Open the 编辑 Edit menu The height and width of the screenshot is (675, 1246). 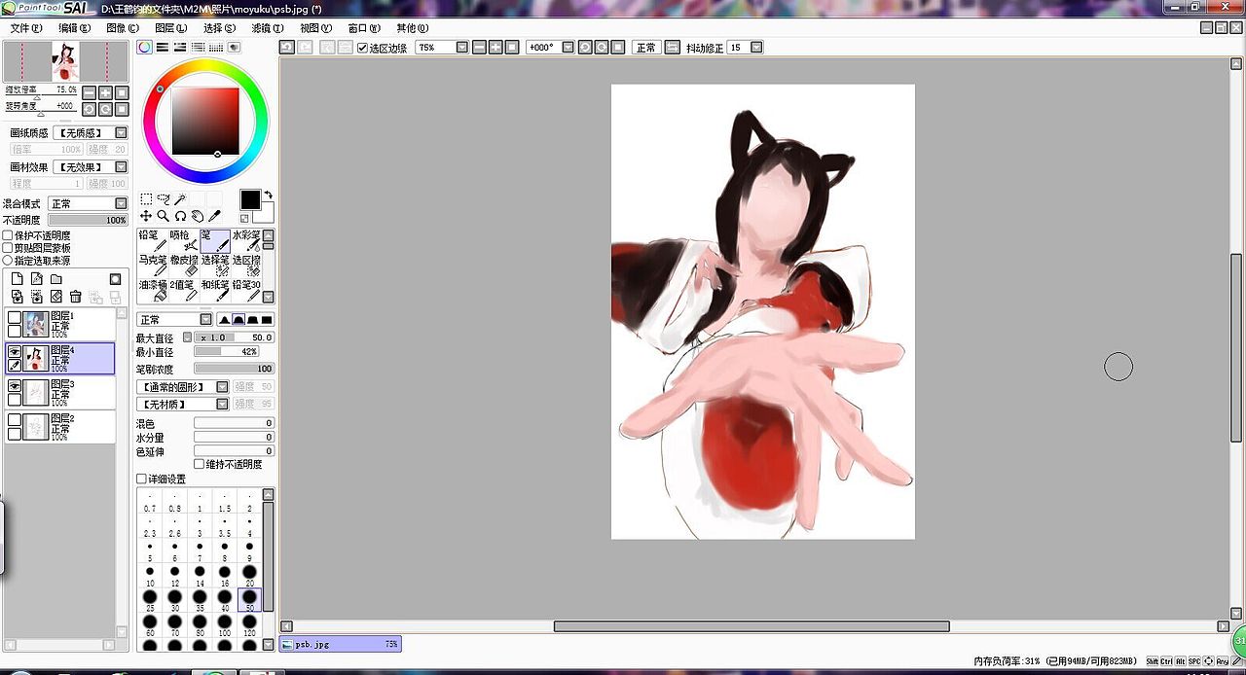coord(74,28)
